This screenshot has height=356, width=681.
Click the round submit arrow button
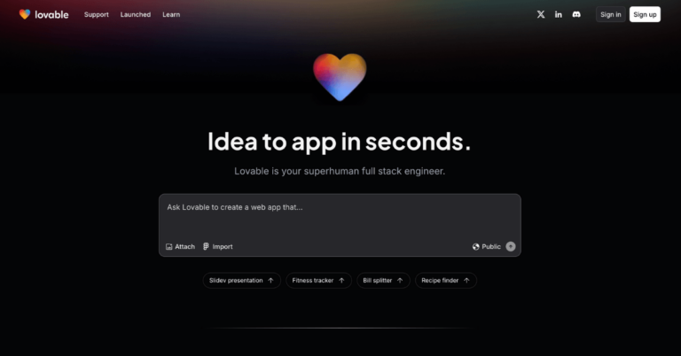[511, 246]
